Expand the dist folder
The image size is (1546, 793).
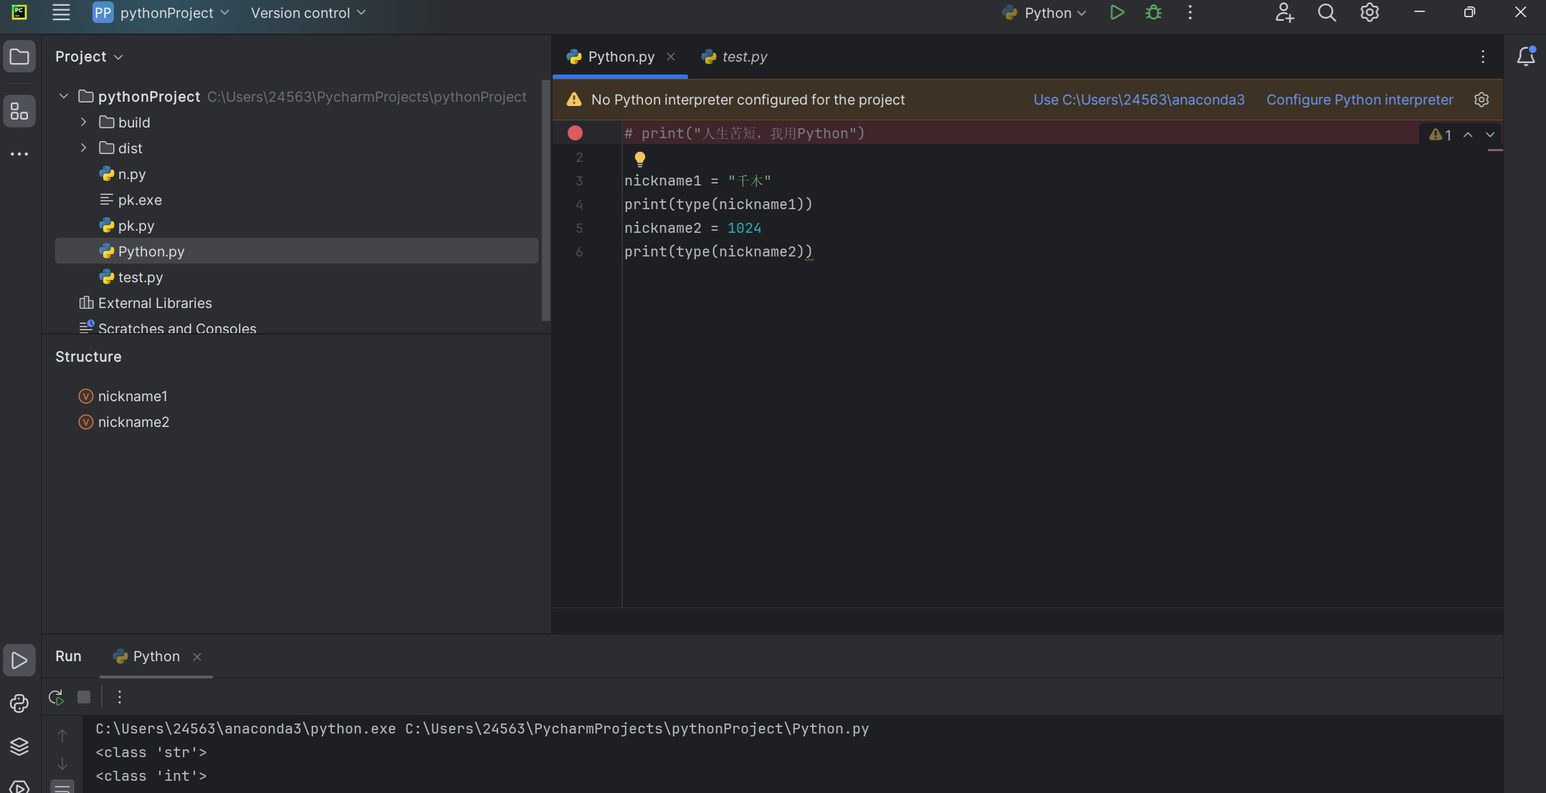click(x=83, y=148)
